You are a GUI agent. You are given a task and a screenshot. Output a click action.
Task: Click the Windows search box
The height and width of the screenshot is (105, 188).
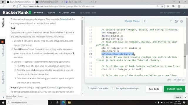click(x=27, y=102)
